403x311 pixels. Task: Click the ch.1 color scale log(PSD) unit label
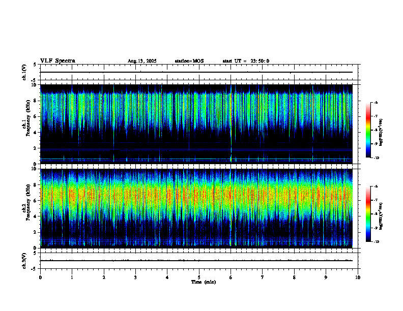pyautogui.click(x=381, y=133)
